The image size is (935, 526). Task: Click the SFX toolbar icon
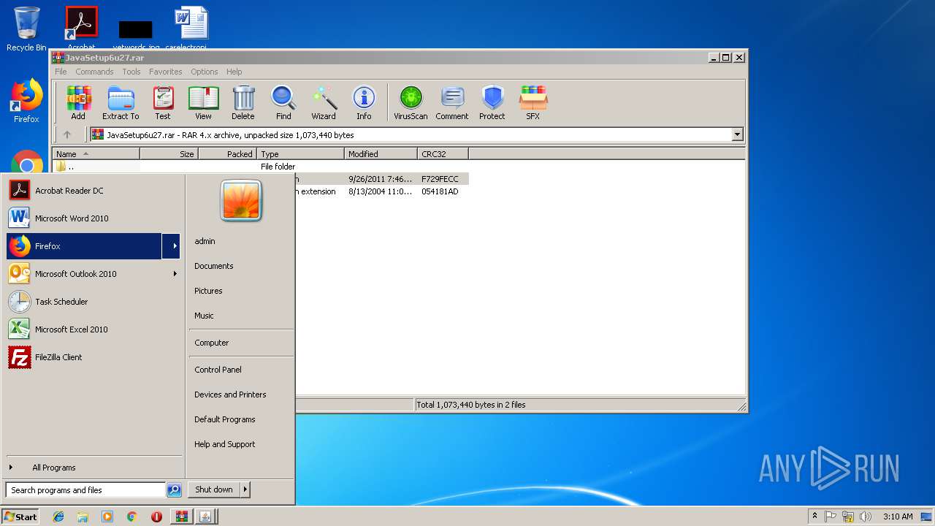click(533, 102)
